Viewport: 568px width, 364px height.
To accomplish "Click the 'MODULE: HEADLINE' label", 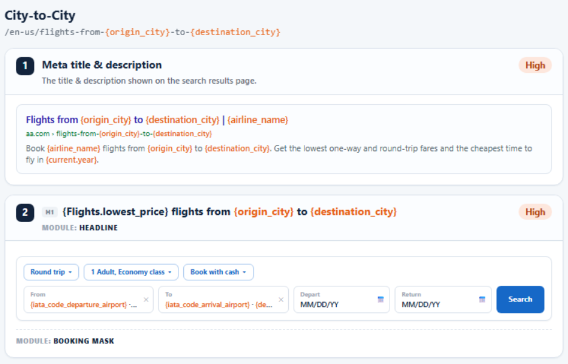I will 79,228.
